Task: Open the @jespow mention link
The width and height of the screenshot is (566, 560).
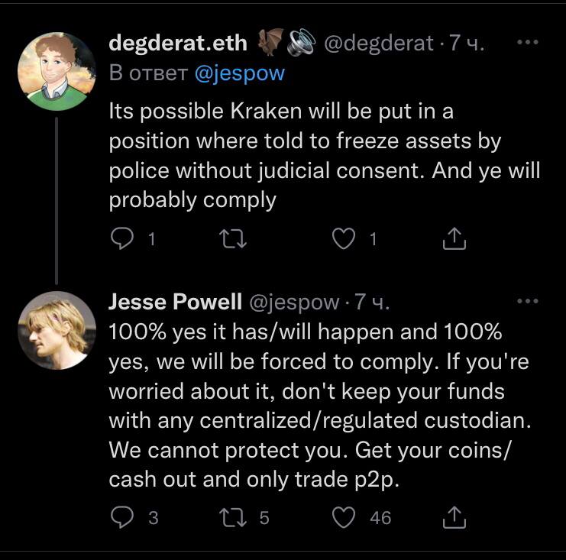Action: point(240,73)
